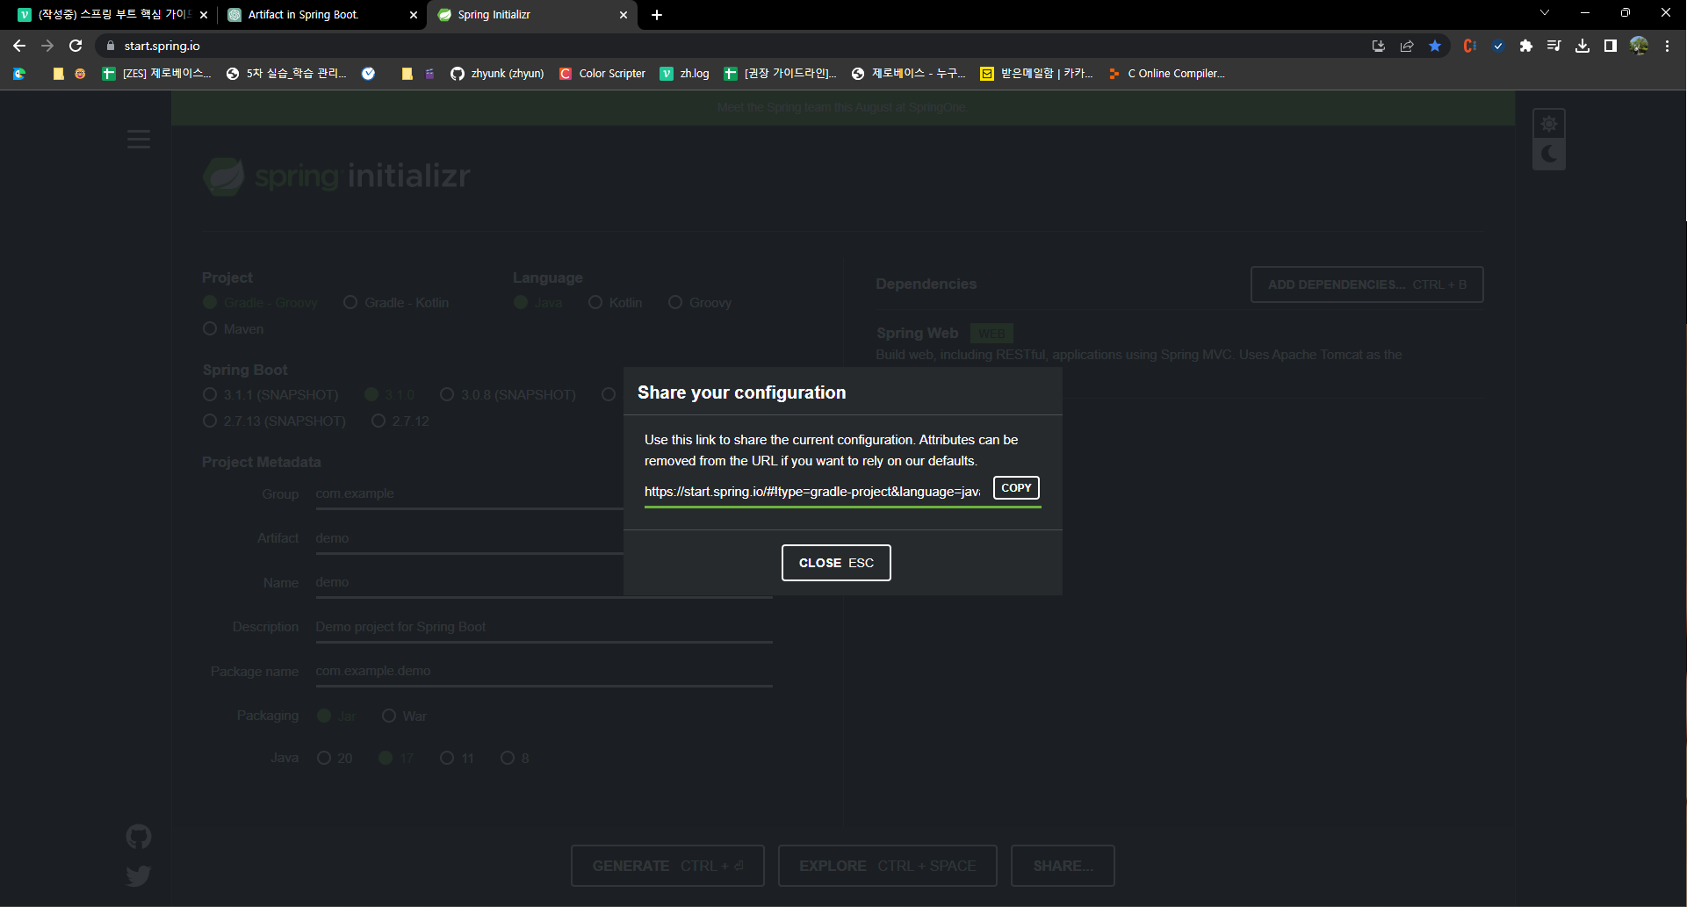
Task: Toggle the bookmark star for this page
Action: (x=1435, y=46)
